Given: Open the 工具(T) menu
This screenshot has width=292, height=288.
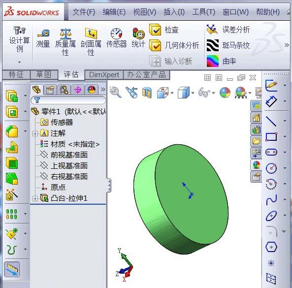Looking at the screenshot, I should 204,12.
